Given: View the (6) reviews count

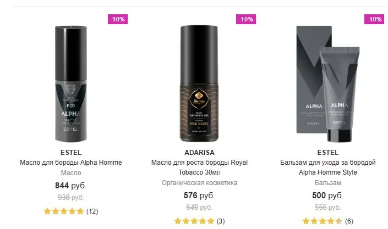Looking at the screenshot, I should coord(349,221).
